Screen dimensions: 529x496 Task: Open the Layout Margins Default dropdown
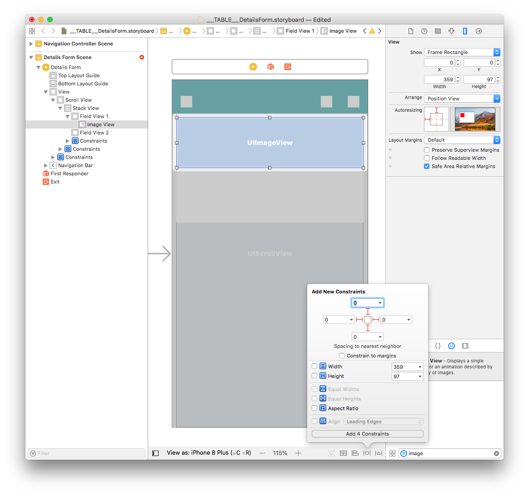(462, 140)
